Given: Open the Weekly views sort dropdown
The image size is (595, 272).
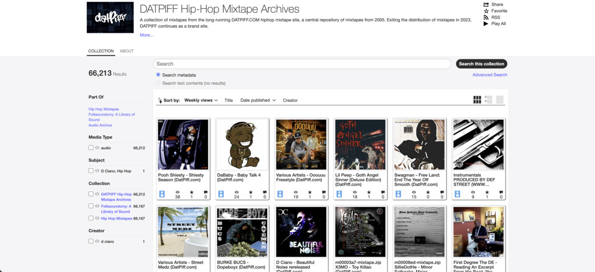Looking at the screenshot, I should coord(201,101).
